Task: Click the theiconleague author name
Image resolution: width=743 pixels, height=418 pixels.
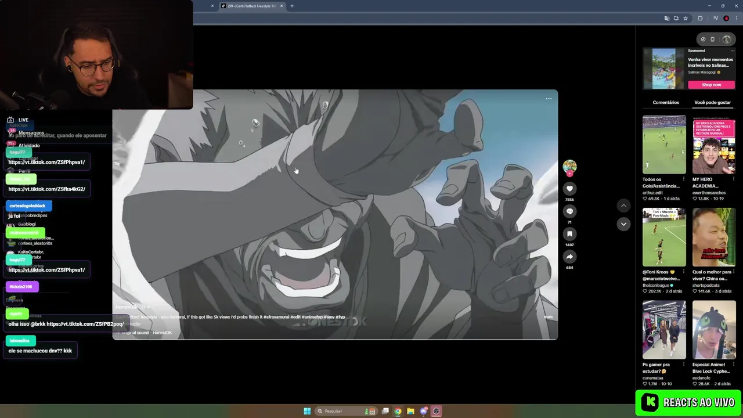Action: (x=656, y=285)
